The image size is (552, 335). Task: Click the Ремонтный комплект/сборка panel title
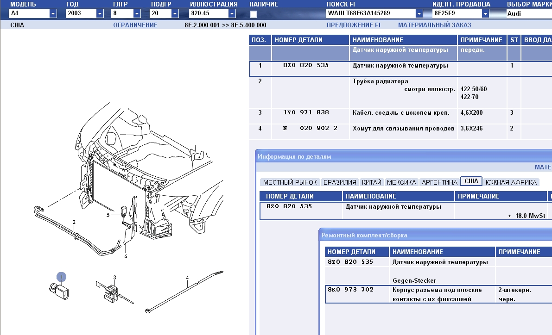pyautogui.click(x=364, y=235)
